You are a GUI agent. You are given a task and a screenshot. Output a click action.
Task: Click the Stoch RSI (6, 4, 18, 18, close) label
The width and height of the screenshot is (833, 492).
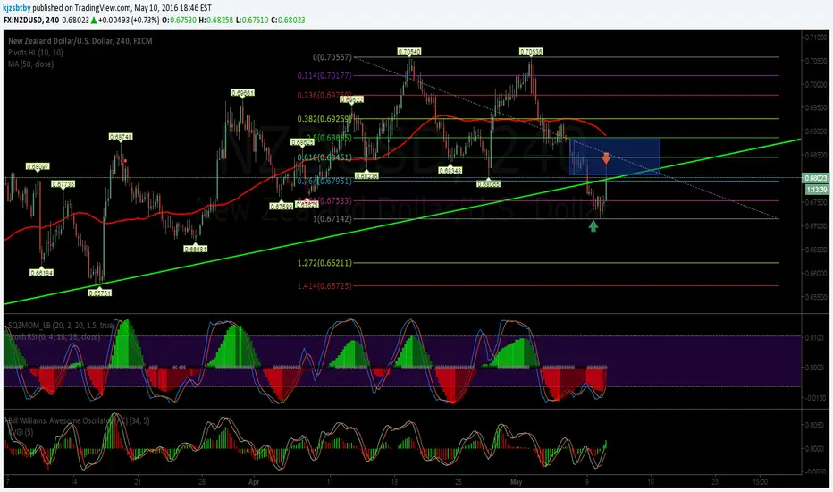[x=55, y=336]
